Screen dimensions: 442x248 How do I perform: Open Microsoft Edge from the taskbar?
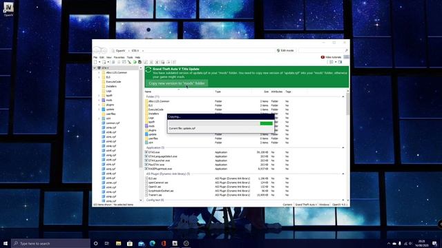click(153, 243)
